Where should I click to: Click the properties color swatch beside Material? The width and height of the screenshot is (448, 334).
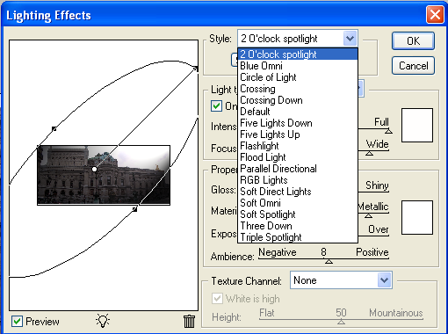[417, 217]
